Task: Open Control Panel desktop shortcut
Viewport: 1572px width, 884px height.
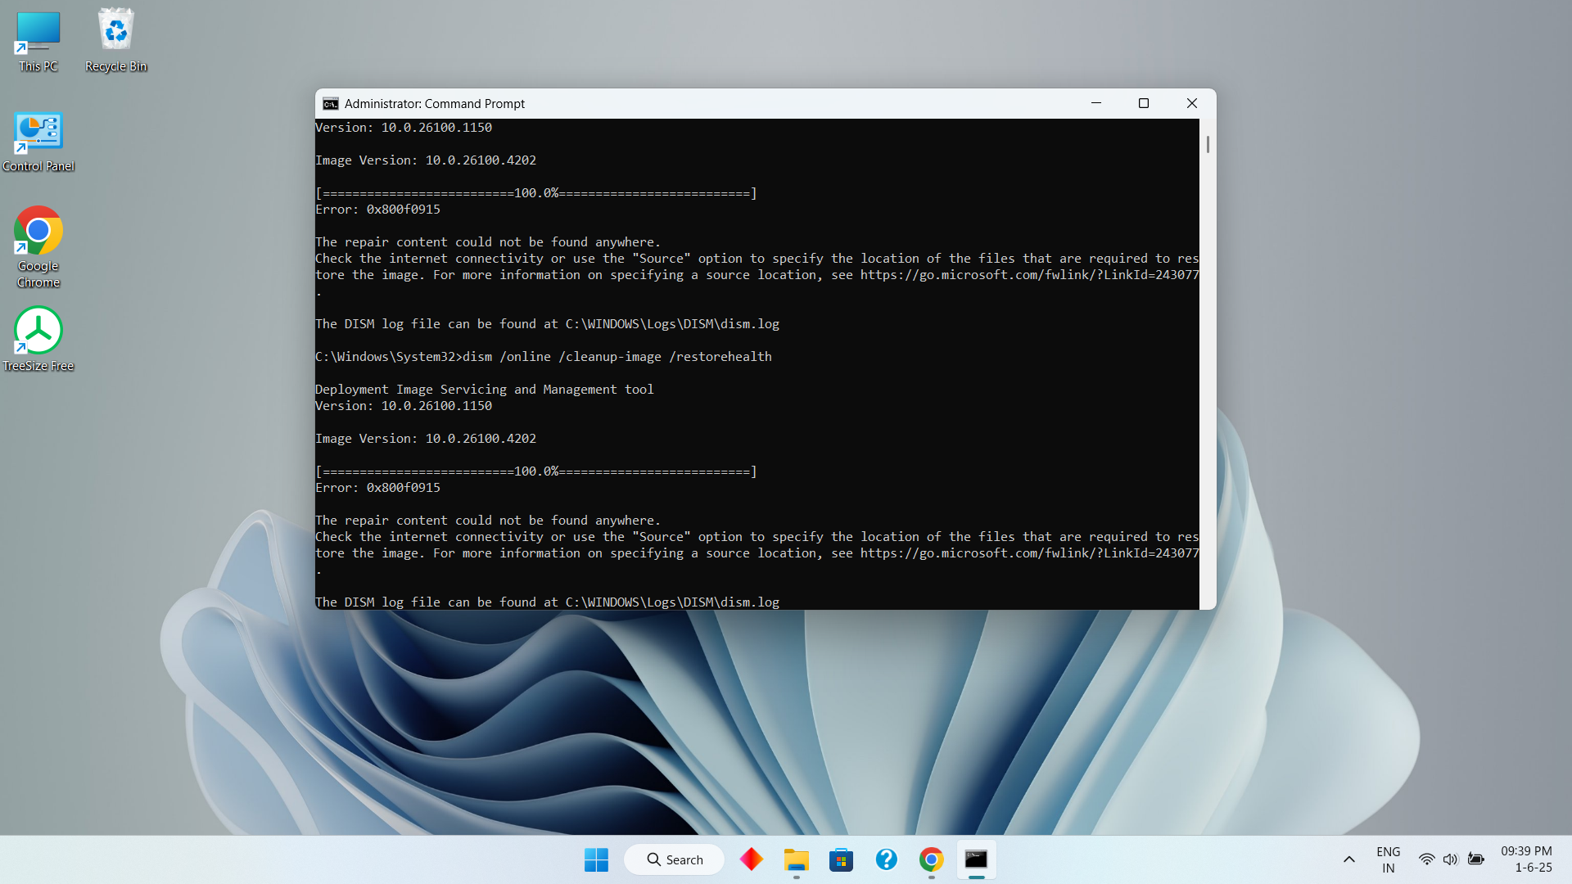Action: pyautogui.click(x=38, y=142)
